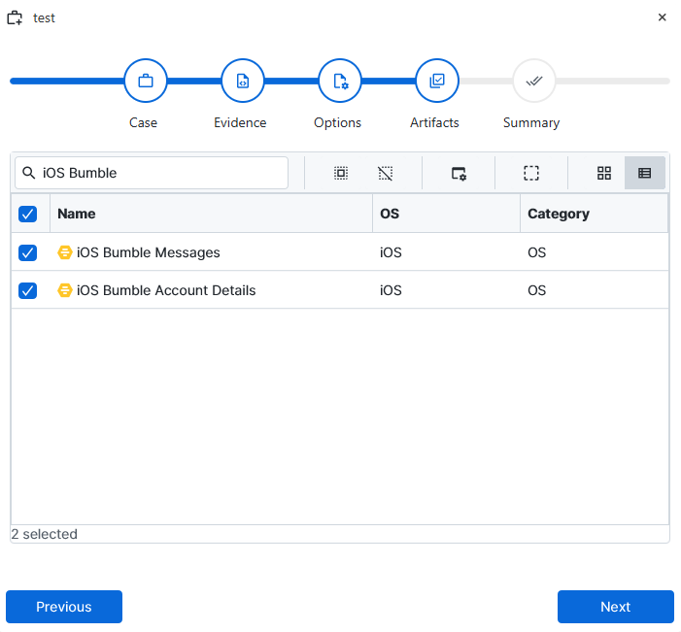Click the deselect all artifacts icon

(386, 173)
